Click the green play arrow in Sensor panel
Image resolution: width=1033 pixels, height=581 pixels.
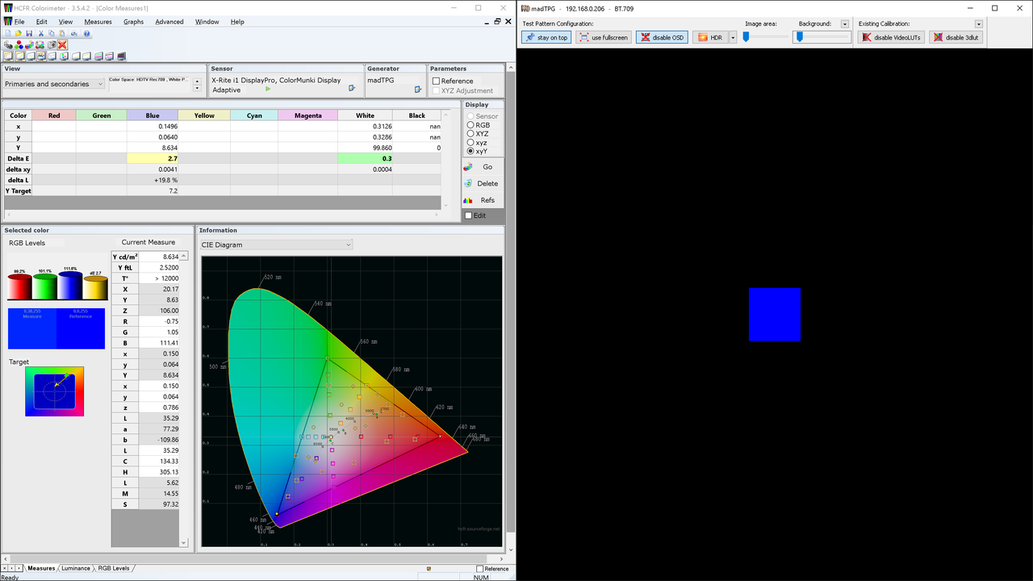[268, 89]
